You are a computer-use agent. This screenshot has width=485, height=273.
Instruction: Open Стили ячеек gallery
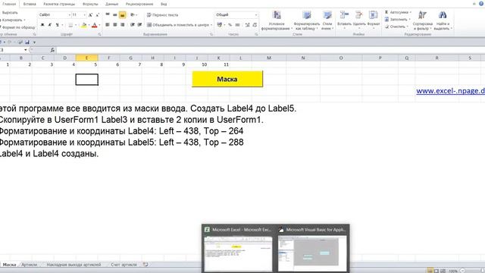[327, 20]
